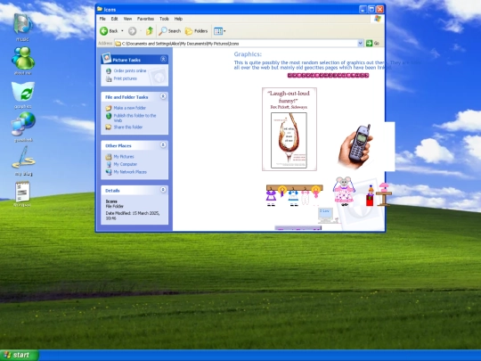
Task: Click the Print pictures link
Action: [126, 78]
